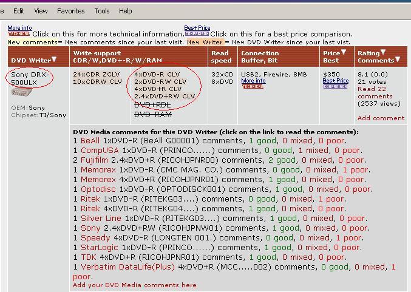
Task: Open Ritek 4xDVD-R RITEKG04 comments link
Action: tap(90, 209)
